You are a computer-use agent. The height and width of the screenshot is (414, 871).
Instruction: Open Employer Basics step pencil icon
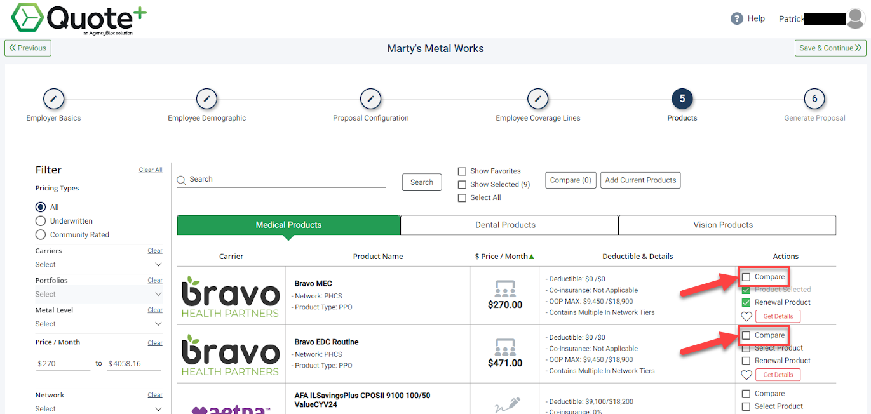[x=53, y=99]
